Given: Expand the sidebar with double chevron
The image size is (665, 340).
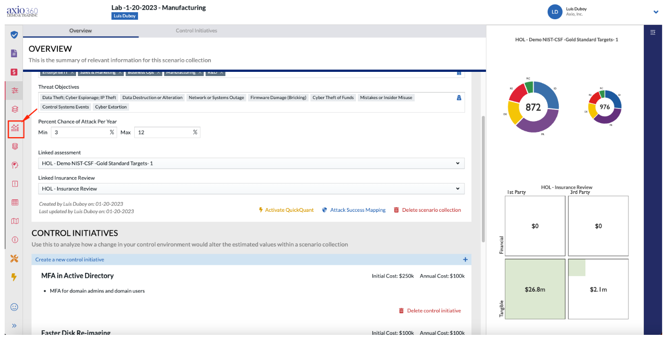Looking at the screenshot, I should click(x=14, y=325).
